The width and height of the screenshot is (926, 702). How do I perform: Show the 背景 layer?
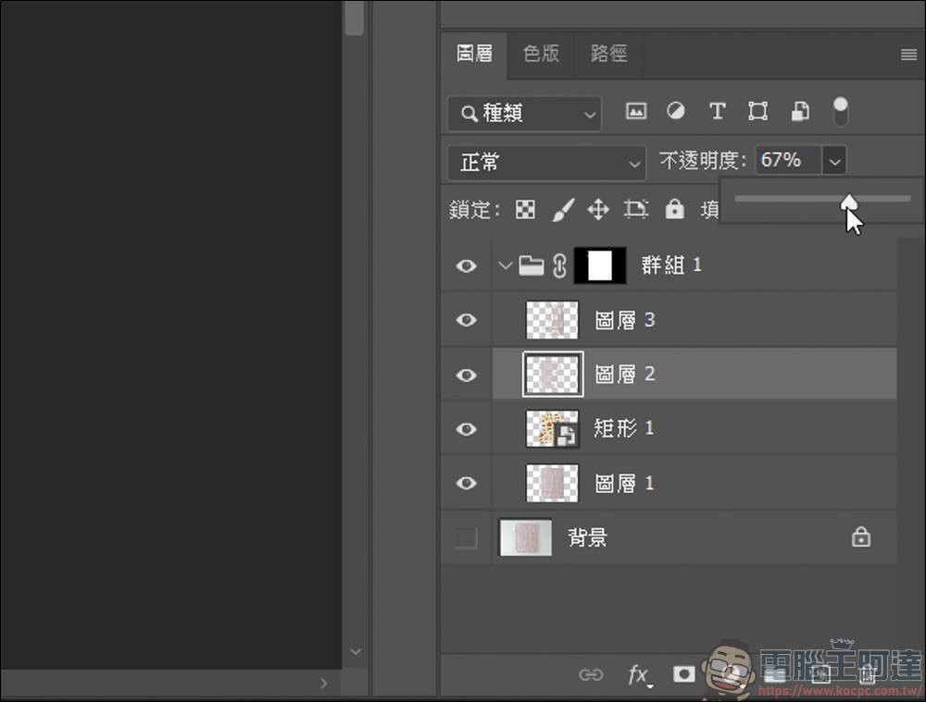tap(466, 537)
